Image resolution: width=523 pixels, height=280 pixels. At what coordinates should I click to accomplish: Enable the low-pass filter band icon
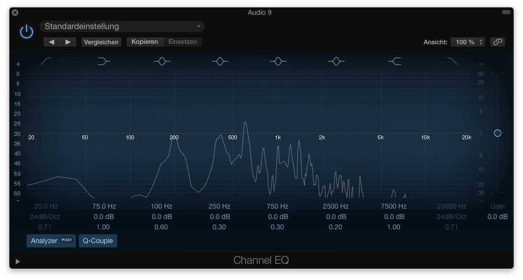pyautogui.click(x=452, y=62)
